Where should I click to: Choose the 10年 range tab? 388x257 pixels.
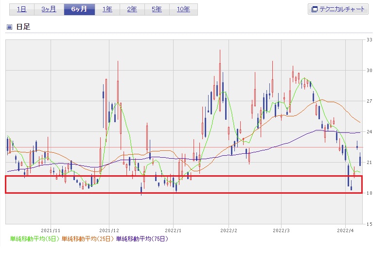(x=183, y=9)
